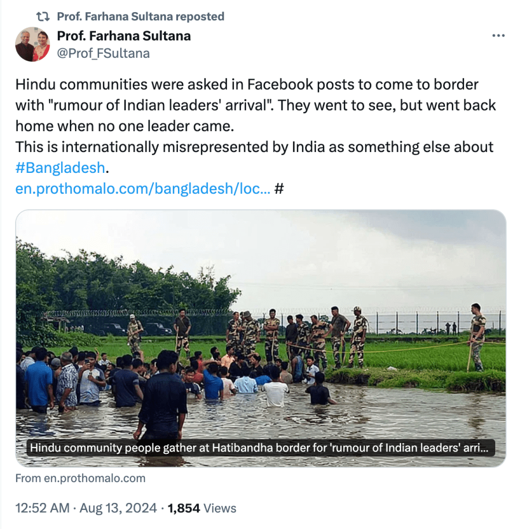The image size is (520, 529).
Task: Click the trailing # symbol after the link
Action: tap(279, 189)
